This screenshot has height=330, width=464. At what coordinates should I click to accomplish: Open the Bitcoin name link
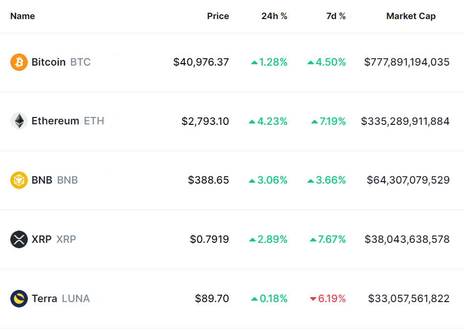coord(48,62)
